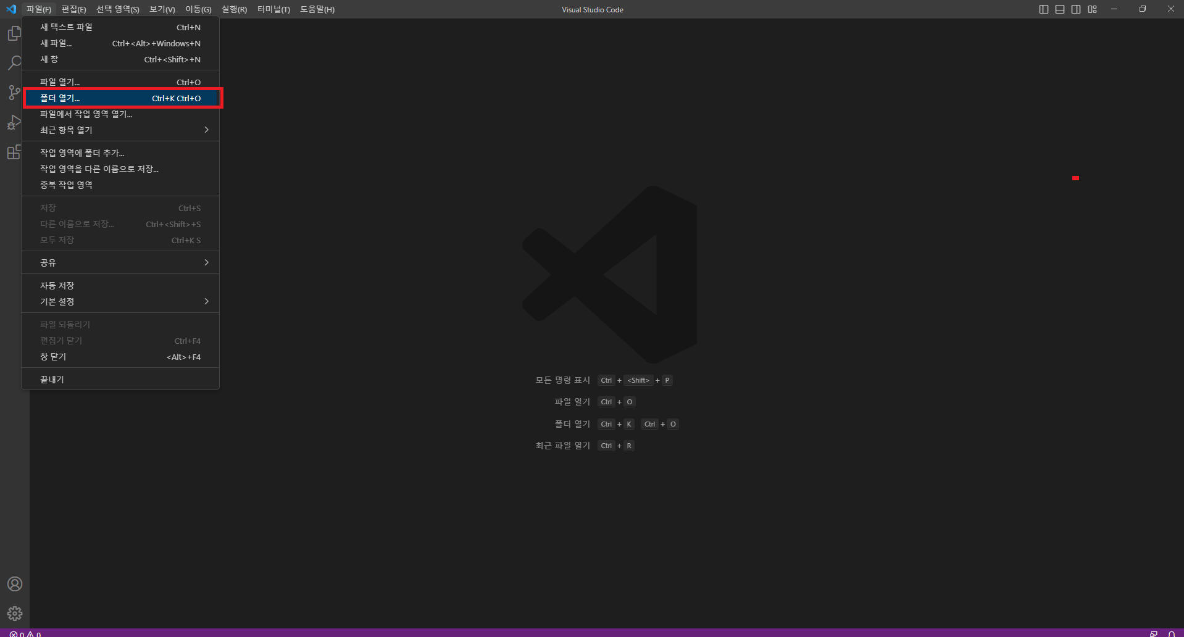
Task: Open the 터미널(T) menu
Action: click(273, 9)
